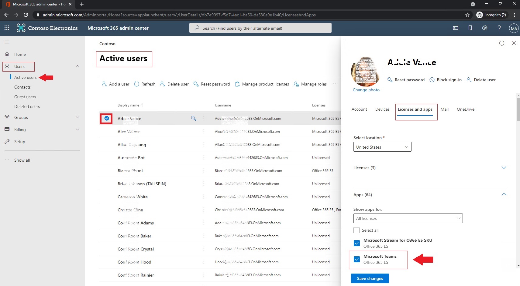Open more options for Cameron White row
The height and width of the screenshot is (286, 520).
pos(204,197)
